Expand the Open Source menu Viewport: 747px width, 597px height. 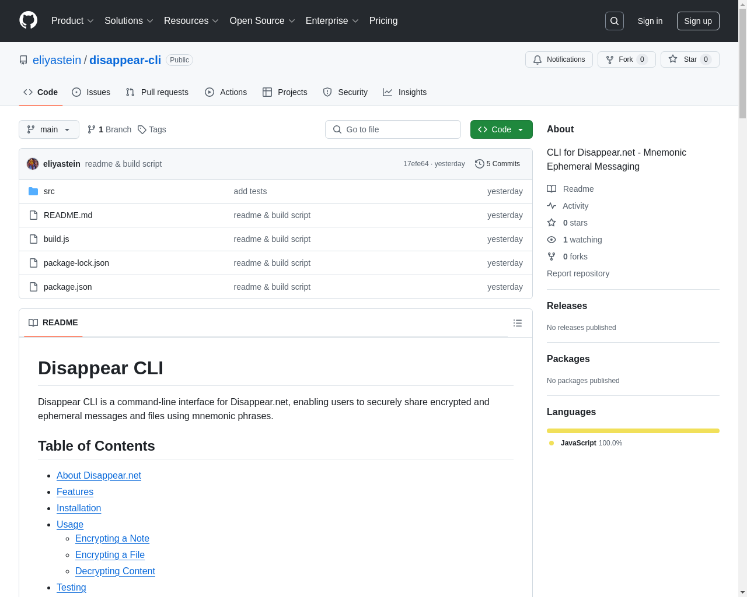click(x=263, y=21)
